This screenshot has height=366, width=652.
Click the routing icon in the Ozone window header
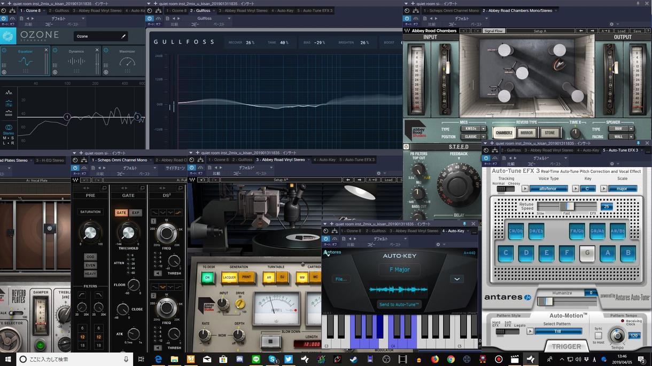[x=13, y=11]
